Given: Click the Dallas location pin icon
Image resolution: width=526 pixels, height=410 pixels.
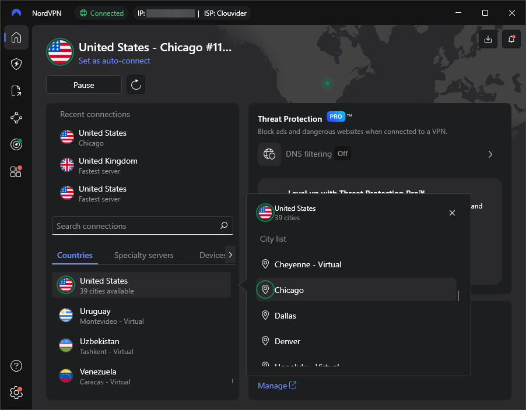Looking at the screenshot, I should [265, 315].
